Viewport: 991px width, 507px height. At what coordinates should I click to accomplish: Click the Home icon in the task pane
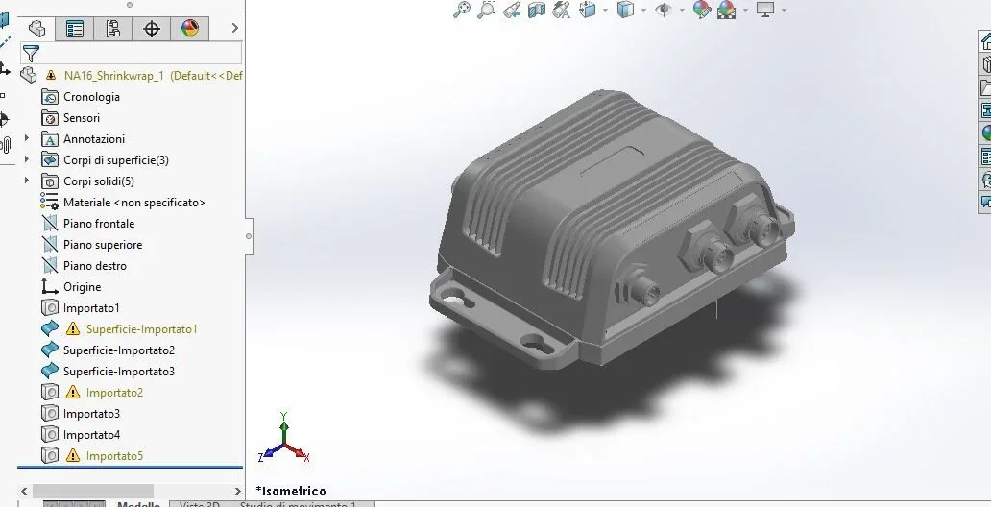pos(986,41)
